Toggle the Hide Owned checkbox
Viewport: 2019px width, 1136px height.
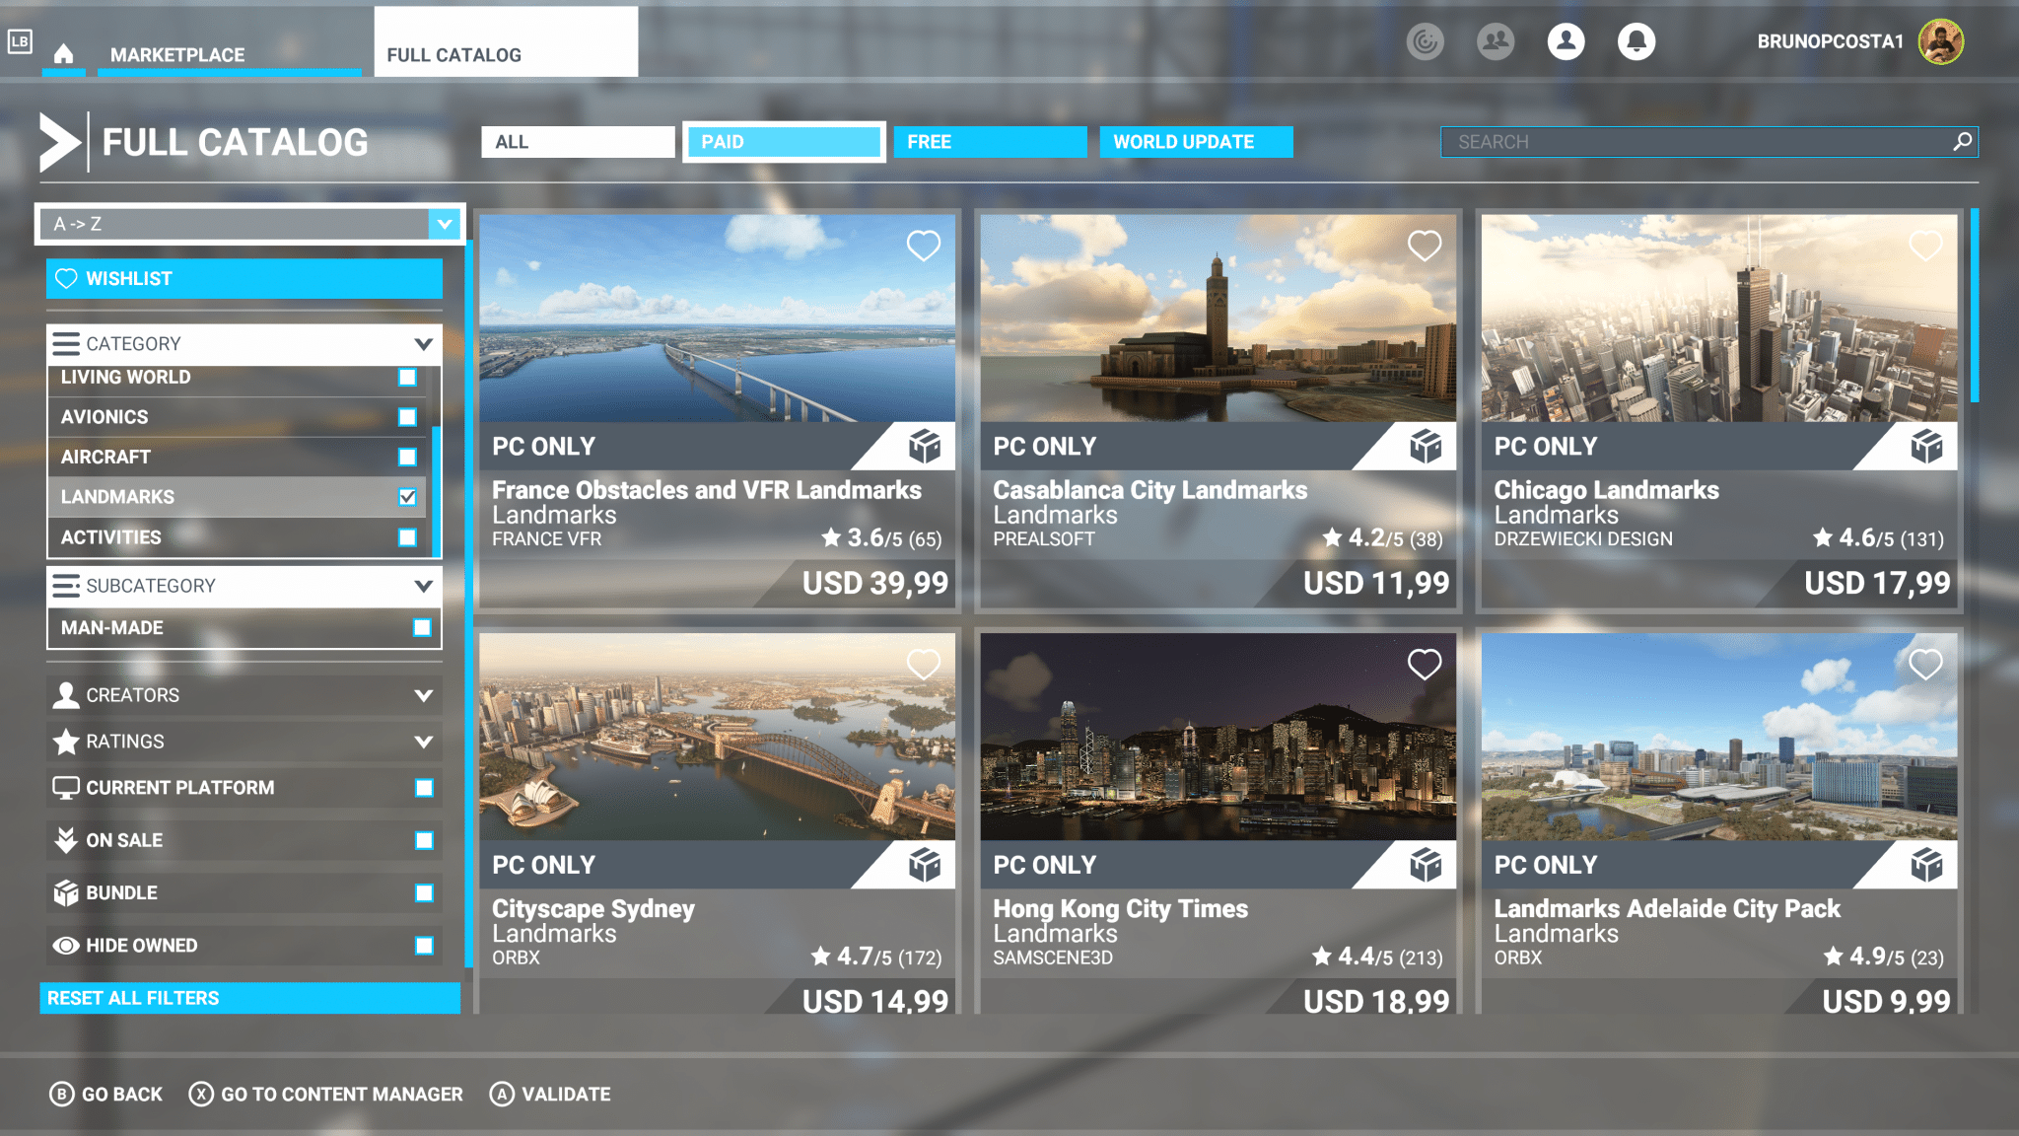[424, 946]
